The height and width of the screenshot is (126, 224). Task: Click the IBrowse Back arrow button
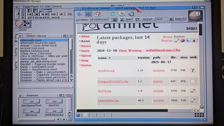[80, 14]
